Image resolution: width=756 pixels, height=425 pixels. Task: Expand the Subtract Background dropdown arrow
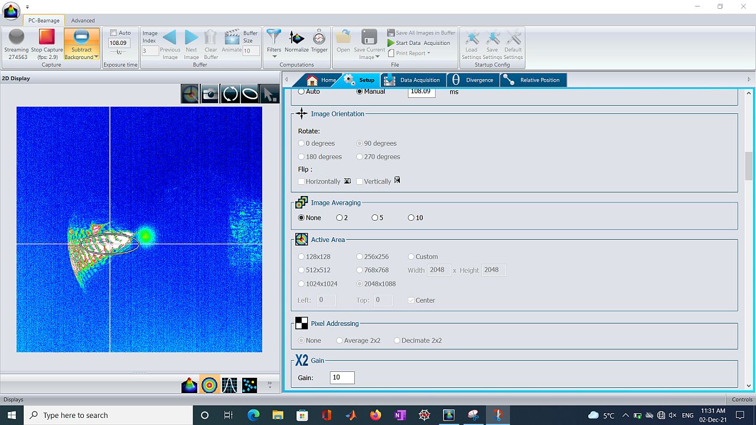coord(96,57)
